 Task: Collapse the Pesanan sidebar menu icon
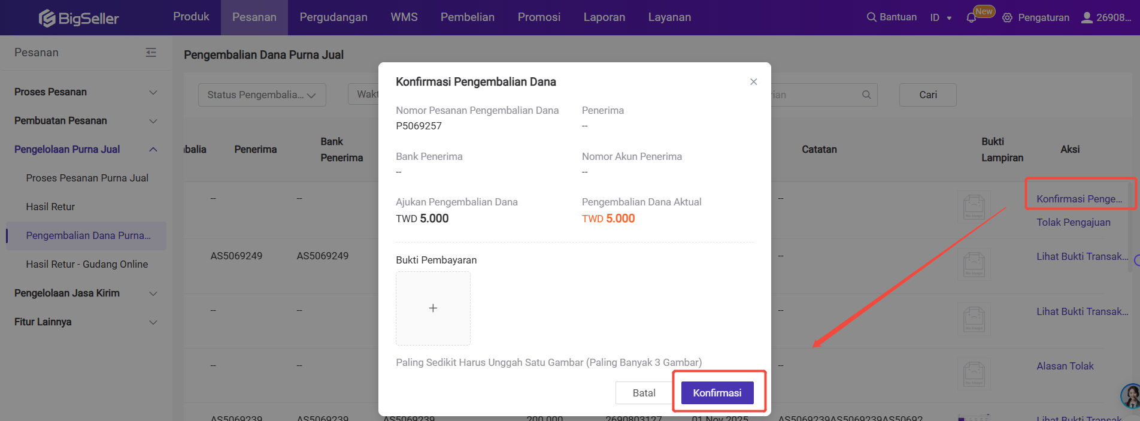click(151, 53)
